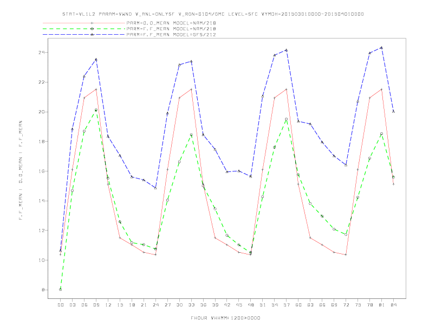The width and height of the screenshot is (429, 332).
Task: Click x-axis tick label 63
Action: coord(310,305)
